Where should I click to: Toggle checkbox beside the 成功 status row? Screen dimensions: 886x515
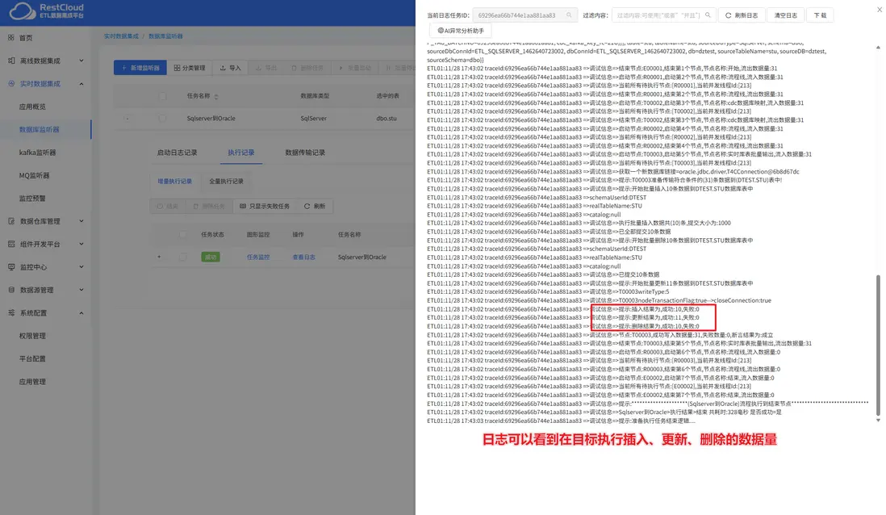click(x=182, y=257)
